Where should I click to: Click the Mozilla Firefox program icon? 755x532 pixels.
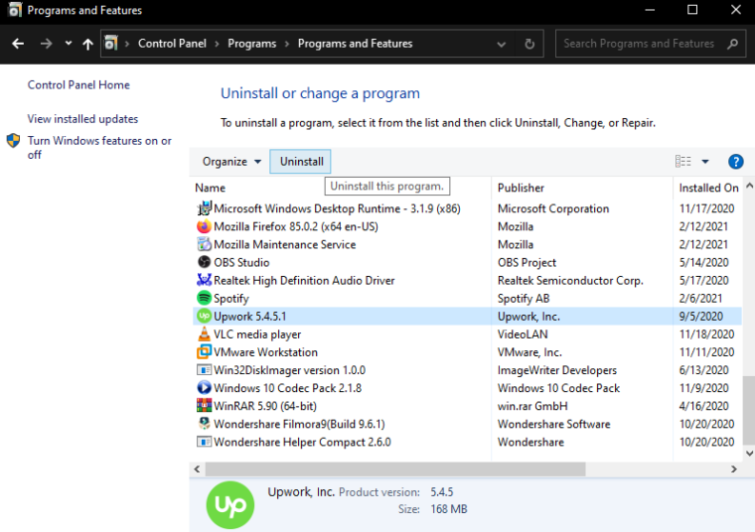pos(205,226)
